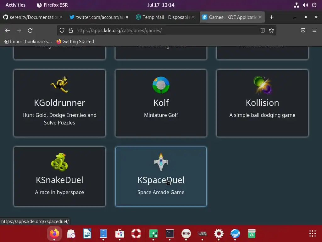Open the Help lifebuoy dock icon
The width and height of the screenshot is (322, 242).
136,233
